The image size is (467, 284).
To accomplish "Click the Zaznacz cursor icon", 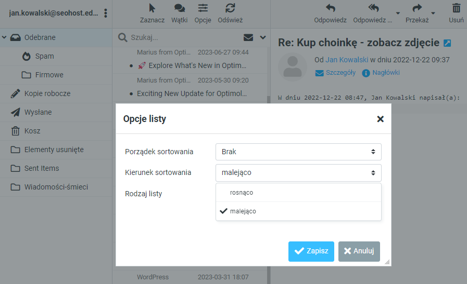I will 152,8.
